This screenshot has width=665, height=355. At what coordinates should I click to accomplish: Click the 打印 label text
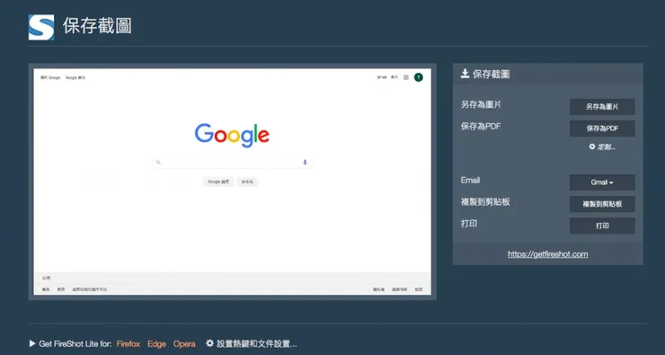point(469,224)
